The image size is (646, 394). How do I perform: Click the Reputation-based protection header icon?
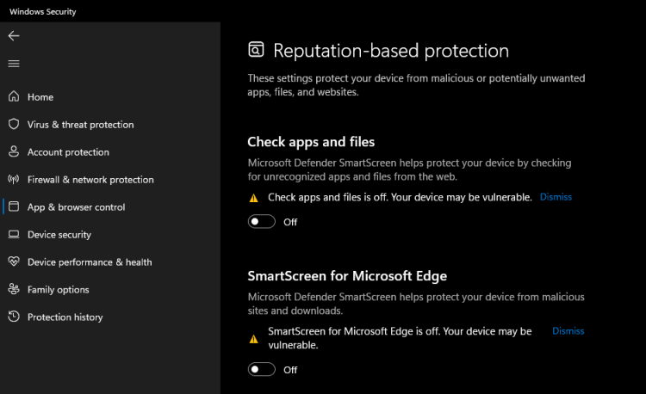[x=256, y=50]
